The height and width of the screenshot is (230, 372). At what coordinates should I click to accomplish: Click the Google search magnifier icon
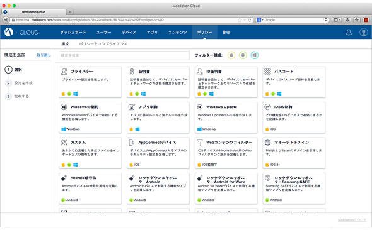pos(326,20)
